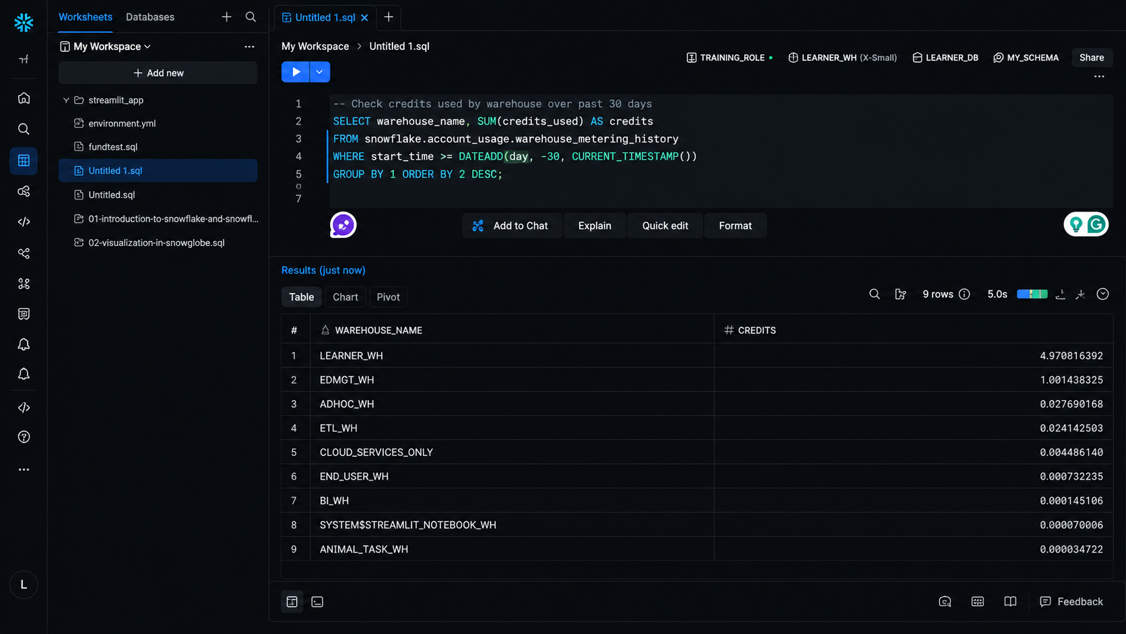
Task: Open Projects worksheets grid icon in sidebar
Action: click(24, 161)
